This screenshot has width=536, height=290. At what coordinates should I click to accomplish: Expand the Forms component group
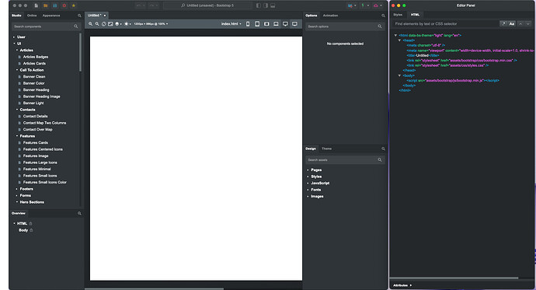pos(17,196)
